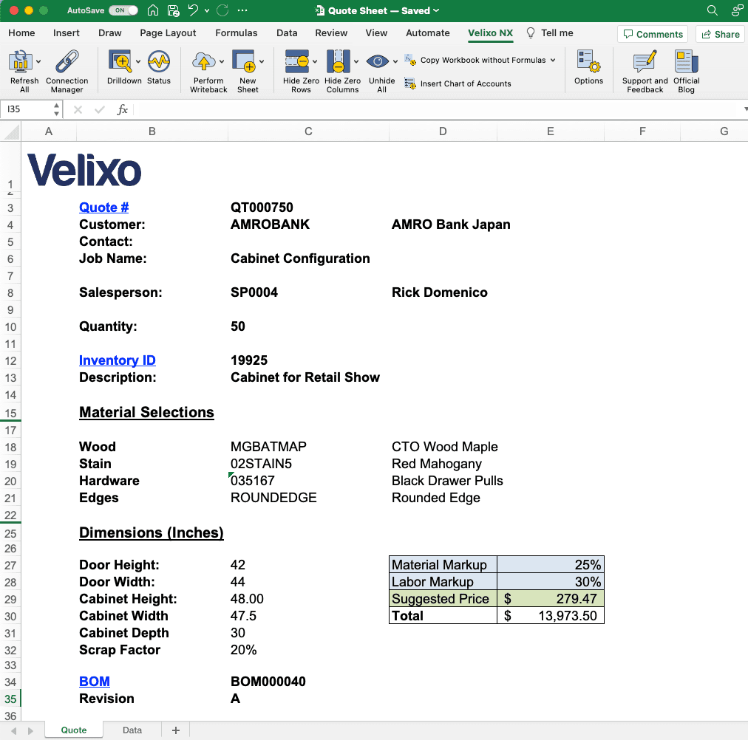Switch to the Page Layout tab
The image size is (748, 740).
(168, 33)
